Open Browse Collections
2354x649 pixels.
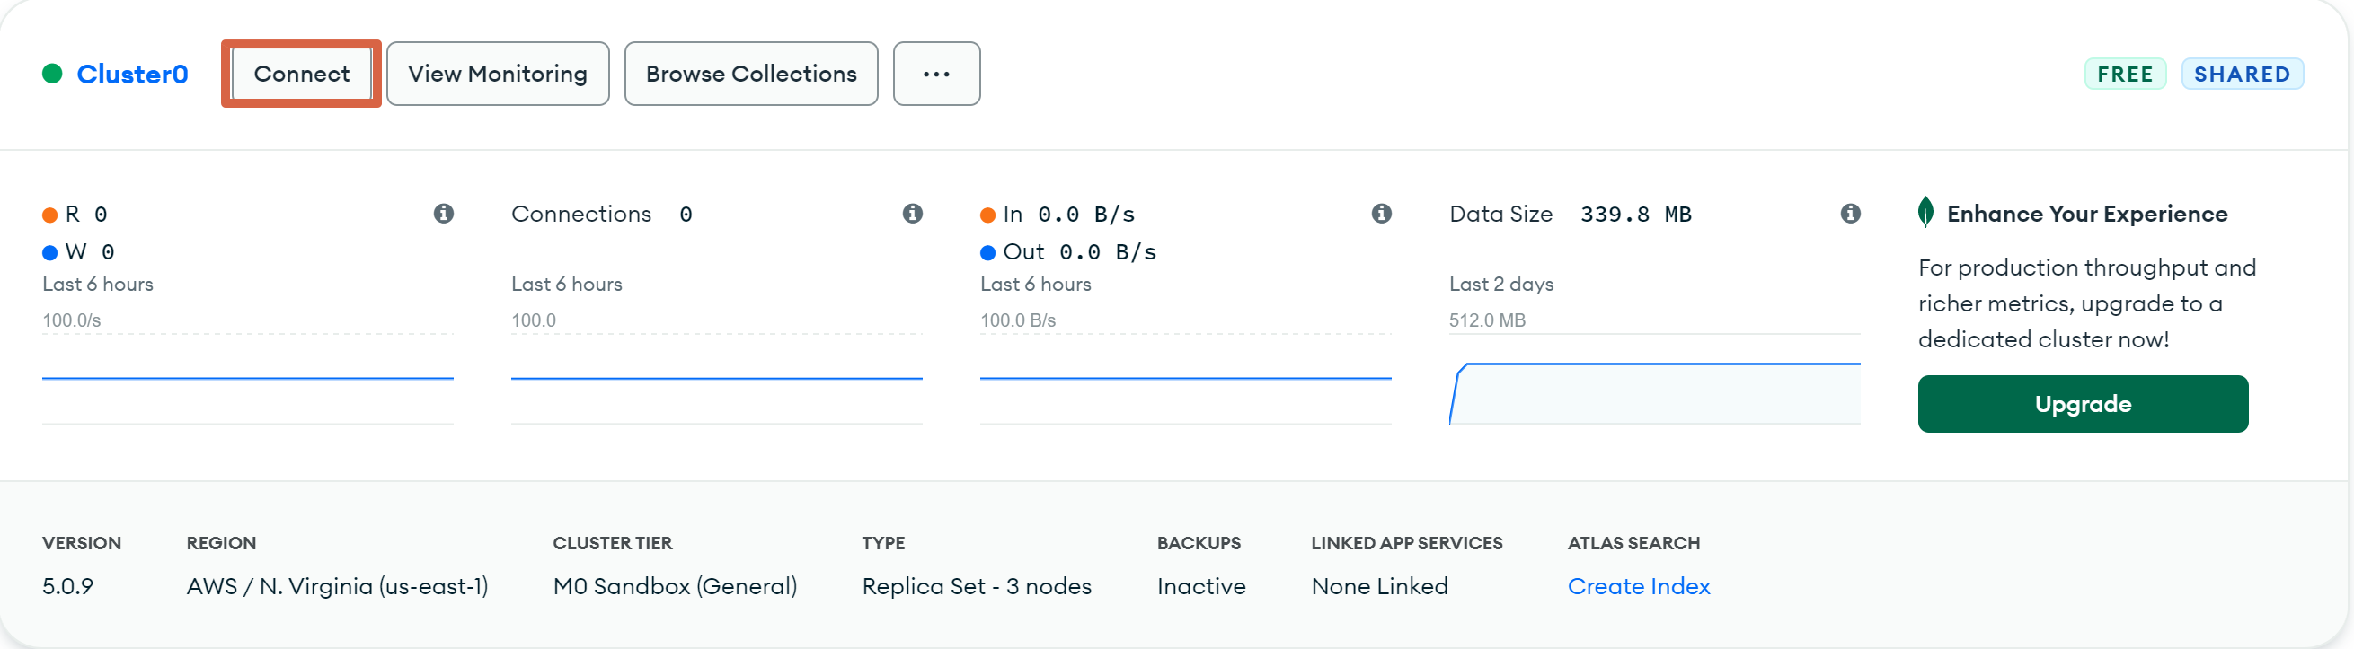(x=750, y=74)
